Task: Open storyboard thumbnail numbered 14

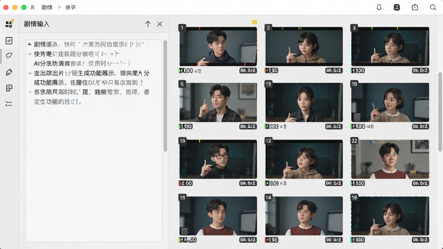Action: point(304,216)
